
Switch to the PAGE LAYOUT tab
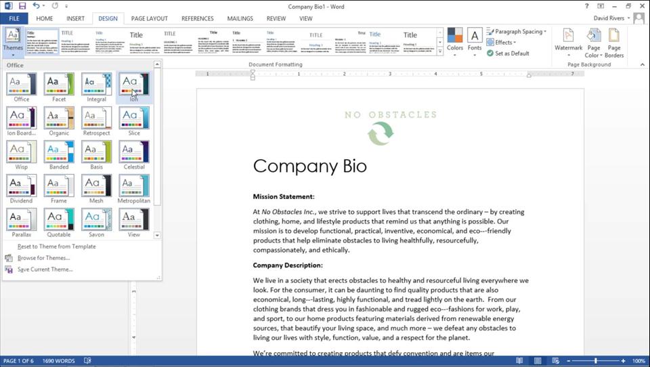(x=149, y=19)
